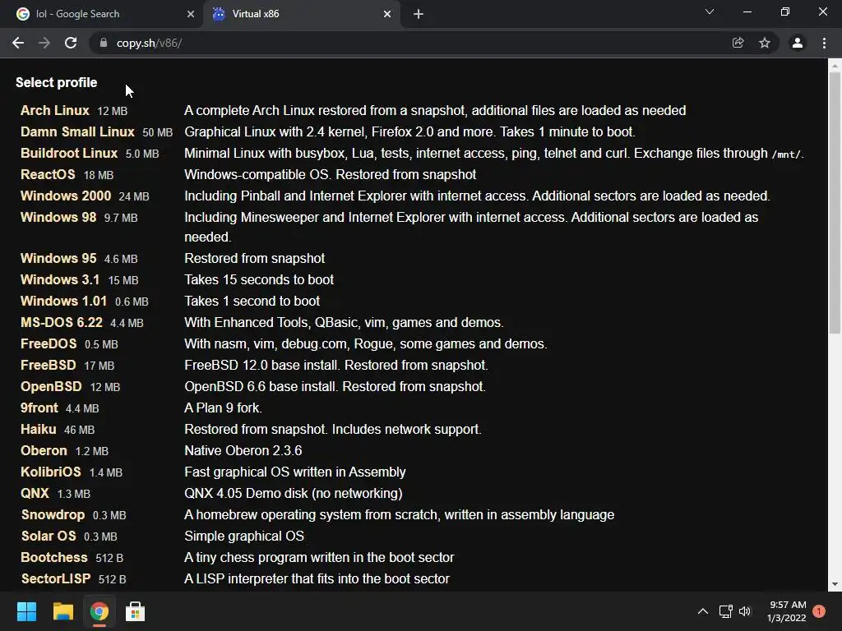Click text 'Takes 1 second to boot'
Screen dimensions: 842x631
pos(252,301)
